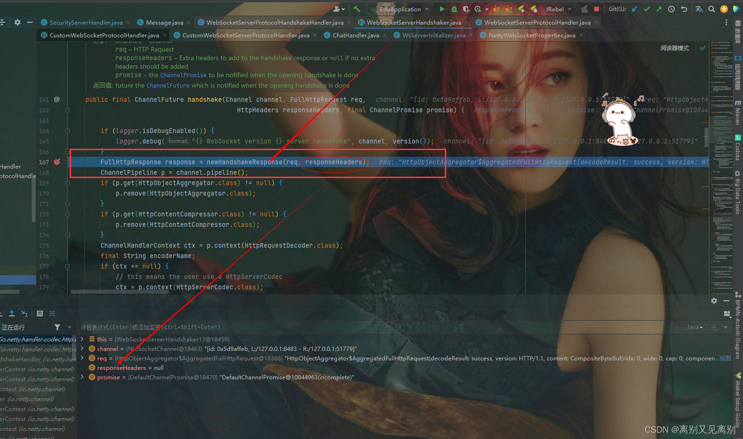Open the Java language dropdown in evaluator
The width and height of the screenshot is (743, 439).
click(x=695, y=327)
